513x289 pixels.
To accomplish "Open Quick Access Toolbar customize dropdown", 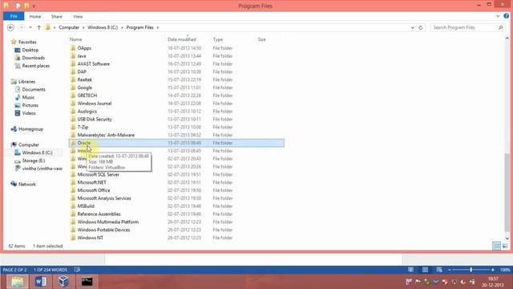I will coord(34,6).
